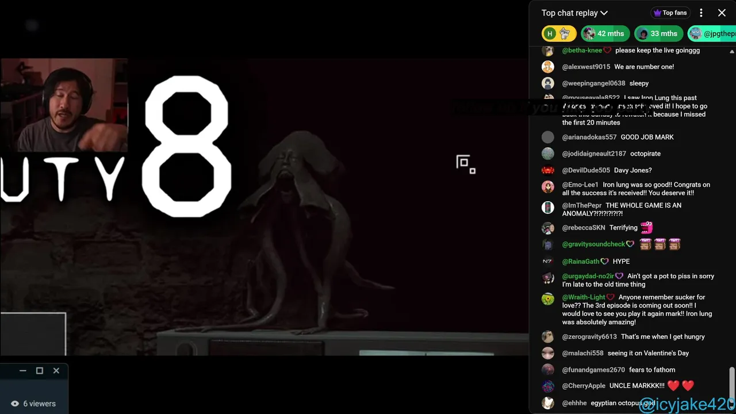Click @ImThePepr's avatar
Screen dimensions: 736x414
point(548,208)
